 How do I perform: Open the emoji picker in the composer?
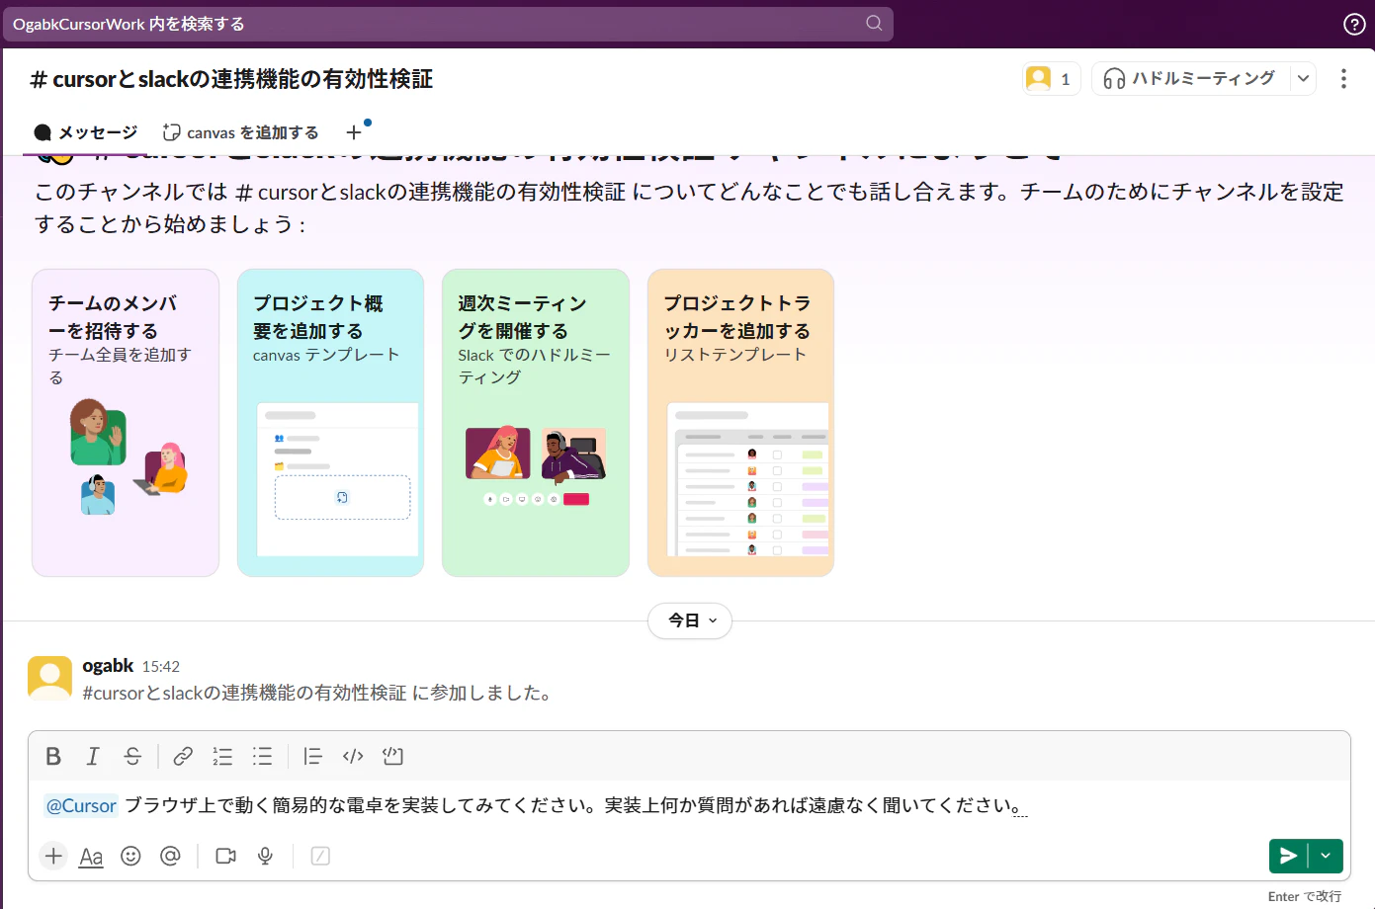130,856
